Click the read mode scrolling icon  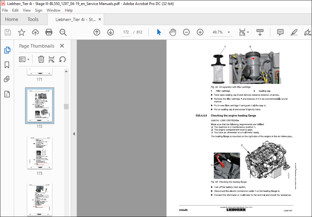(260, 32)
